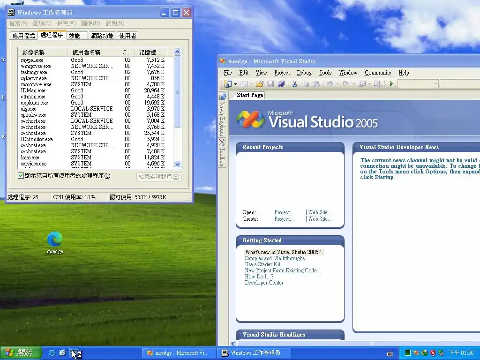480x360 pixels.
Task: Click Use a Starter Kit link
Action: 262,264
